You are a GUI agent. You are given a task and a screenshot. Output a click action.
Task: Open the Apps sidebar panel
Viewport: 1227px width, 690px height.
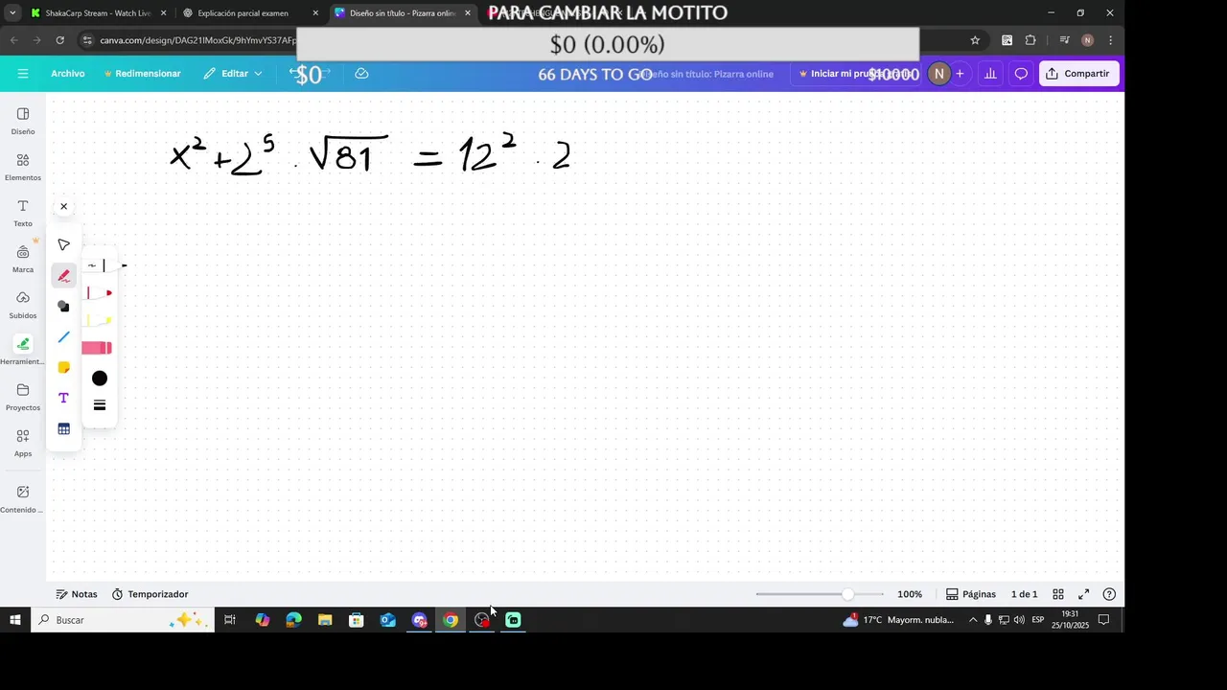click(23, 443)
